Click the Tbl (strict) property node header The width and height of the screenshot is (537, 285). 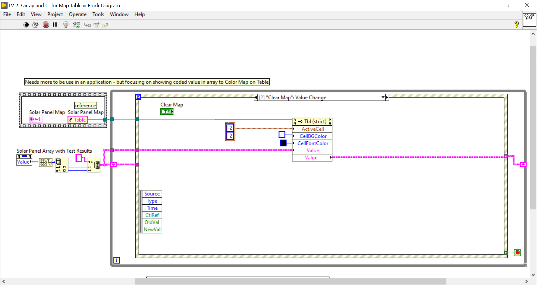pos(312,122)
